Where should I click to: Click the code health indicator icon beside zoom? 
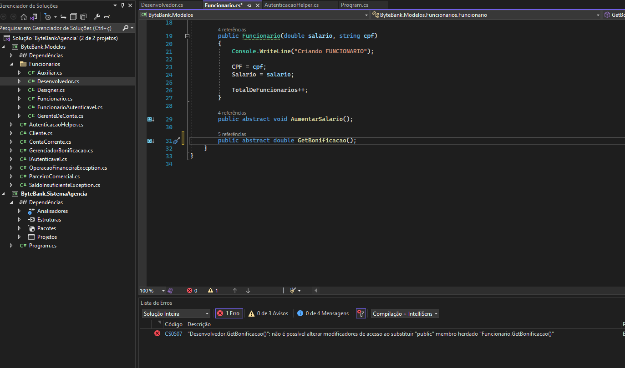170,291
